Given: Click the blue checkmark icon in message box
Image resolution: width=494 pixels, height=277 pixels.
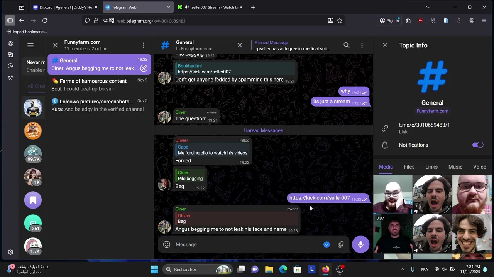Looking at the screenshot, I should [327, 244].
